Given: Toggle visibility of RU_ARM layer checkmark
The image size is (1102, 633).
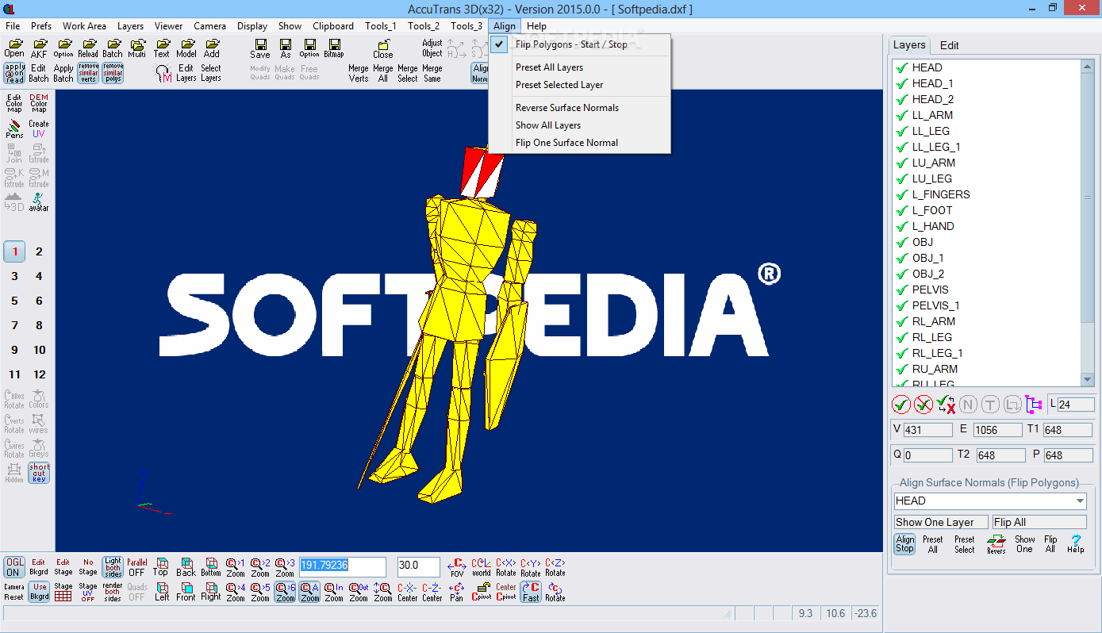Looking at the screenshot, I should point(901,369).
